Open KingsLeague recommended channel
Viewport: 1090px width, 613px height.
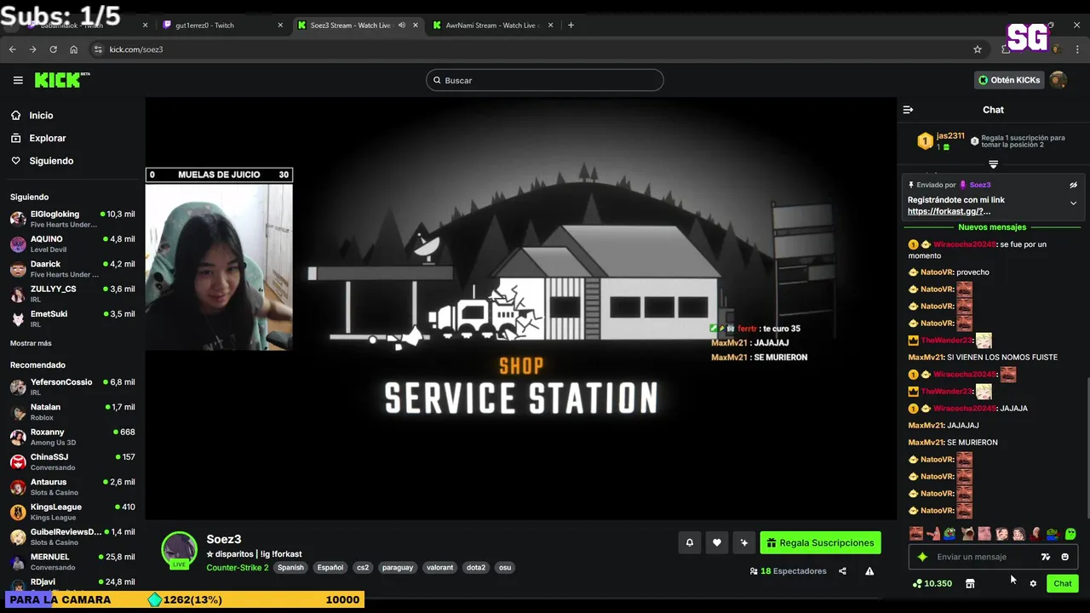pyautogui.click(x=72, y=512)
